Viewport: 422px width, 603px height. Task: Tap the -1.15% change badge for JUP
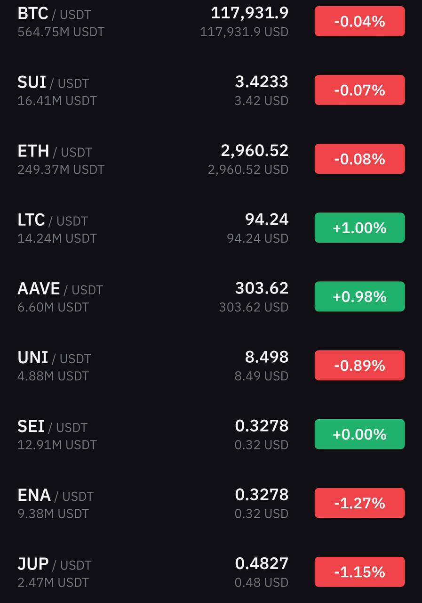tap(359, 571)
